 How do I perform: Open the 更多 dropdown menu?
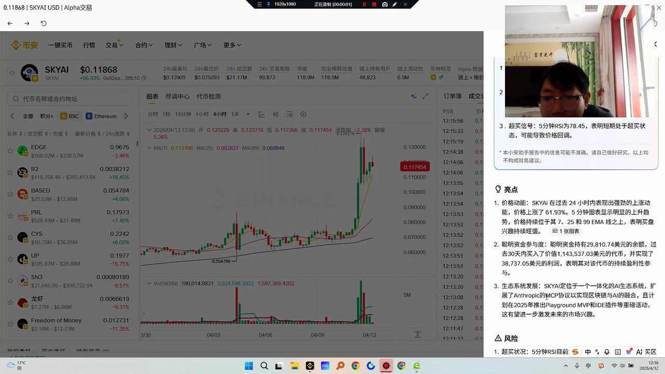(232, 45)
